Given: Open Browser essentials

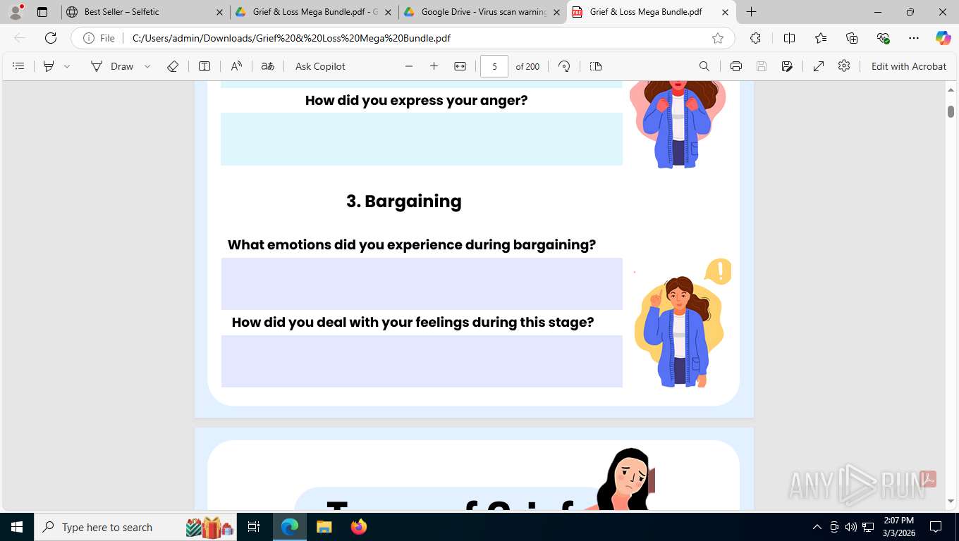Looking at the screenshot, I should pos(883,38).
